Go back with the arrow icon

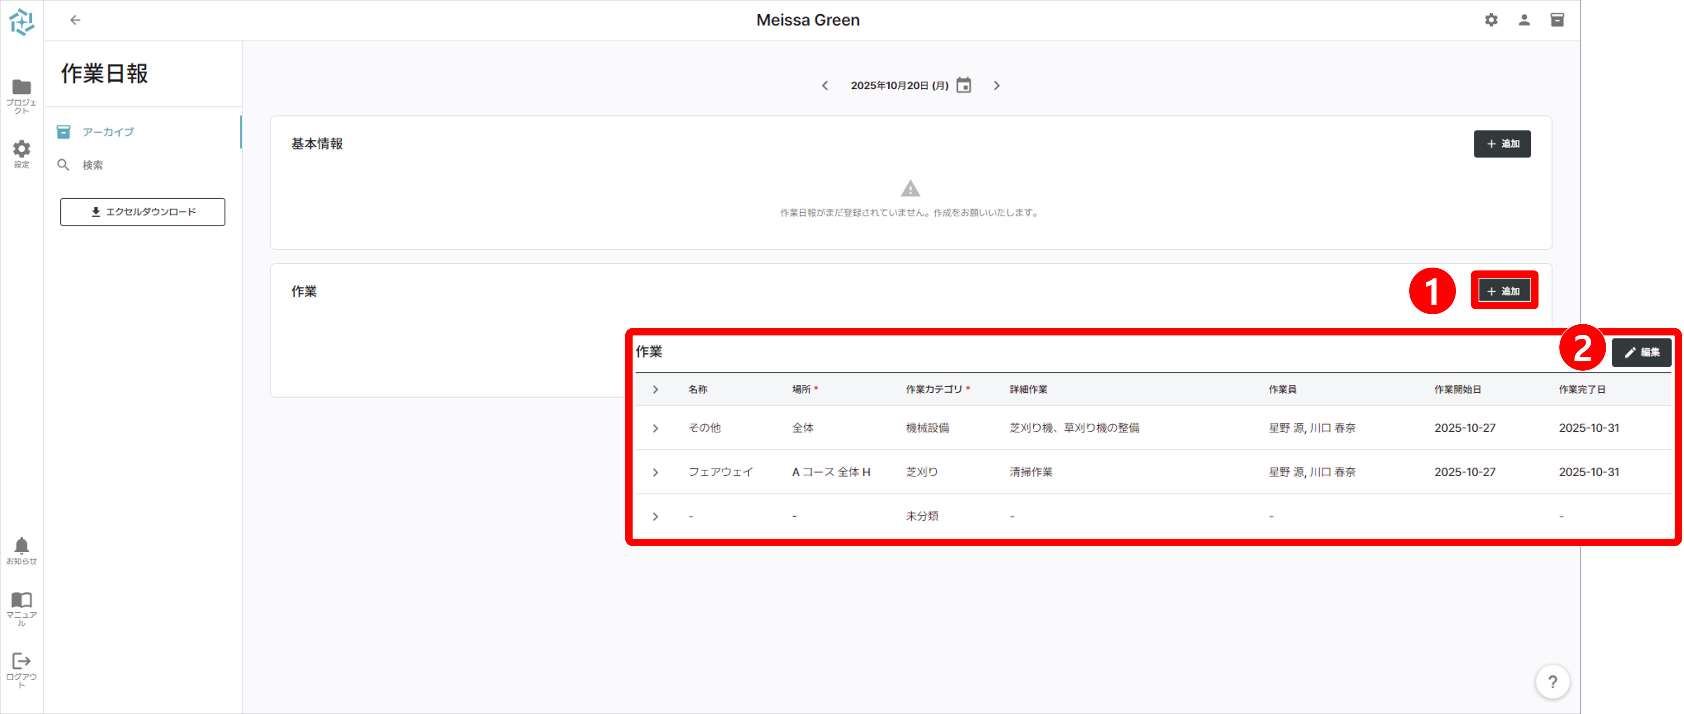pos(75,20)
